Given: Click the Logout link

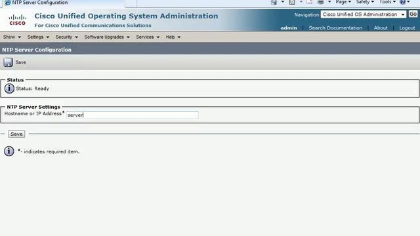Looking at the screenshot, I should point(407,28).
